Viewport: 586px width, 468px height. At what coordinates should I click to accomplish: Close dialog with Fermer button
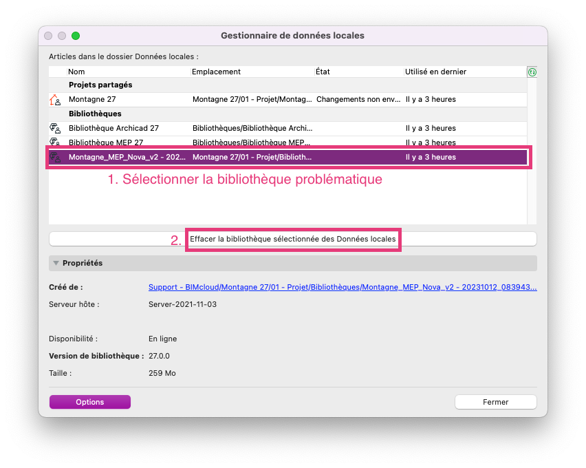(x=496, y=402)
